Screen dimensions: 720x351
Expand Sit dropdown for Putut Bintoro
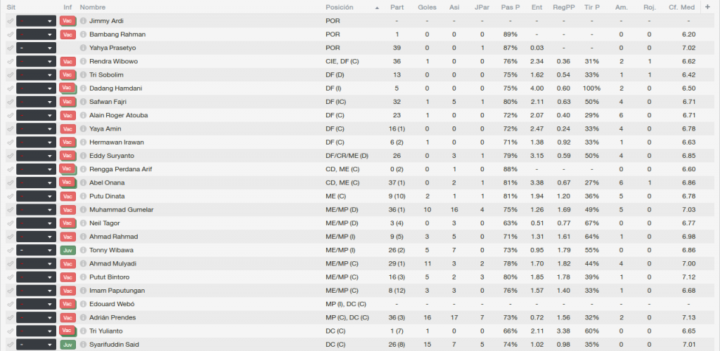coord(37,277)
